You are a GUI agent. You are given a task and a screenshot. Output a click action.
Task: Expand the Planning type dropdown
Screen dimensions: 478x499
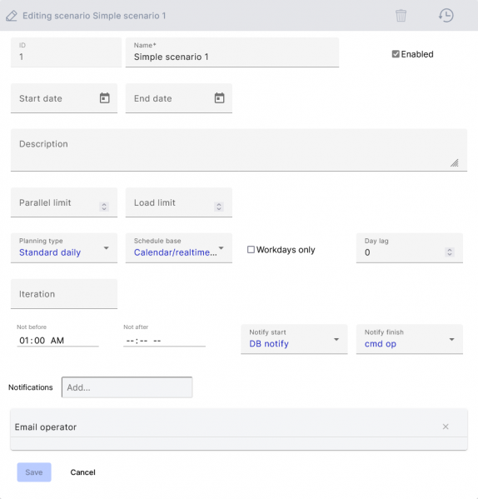(x=64, y=248)
